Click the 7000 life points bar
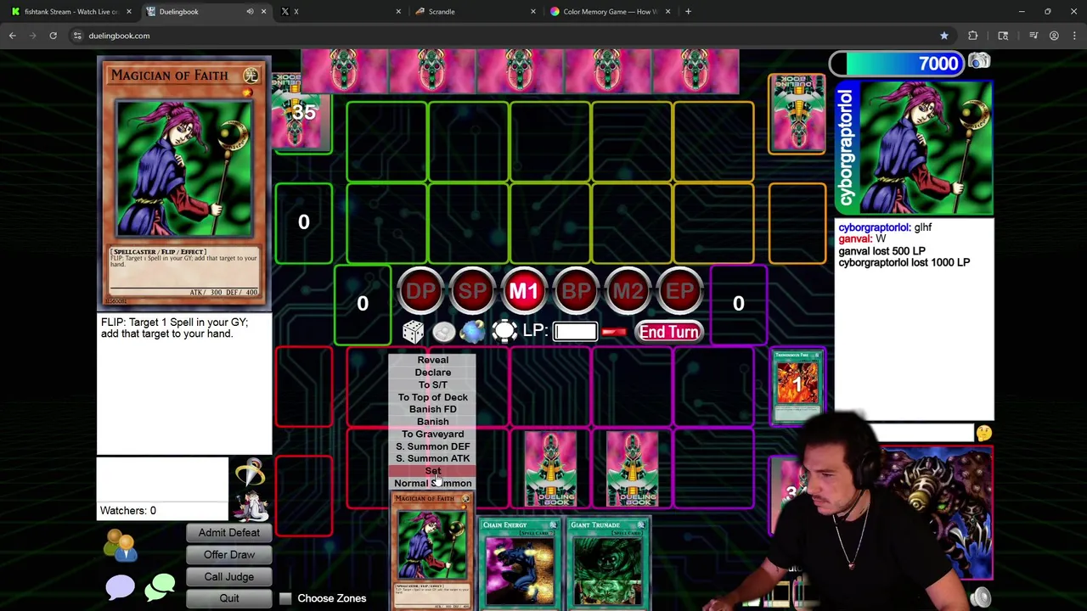Screen dimensions: 1087x611 [898, 64]
